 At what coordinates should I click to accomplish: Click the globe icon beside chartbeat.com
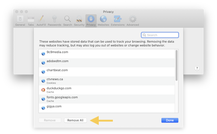click(x=43, y=72)
